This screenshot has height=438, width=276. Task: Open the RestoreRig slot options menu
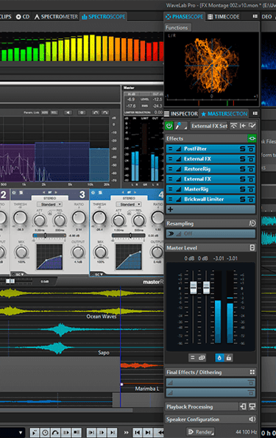(170, 169)
